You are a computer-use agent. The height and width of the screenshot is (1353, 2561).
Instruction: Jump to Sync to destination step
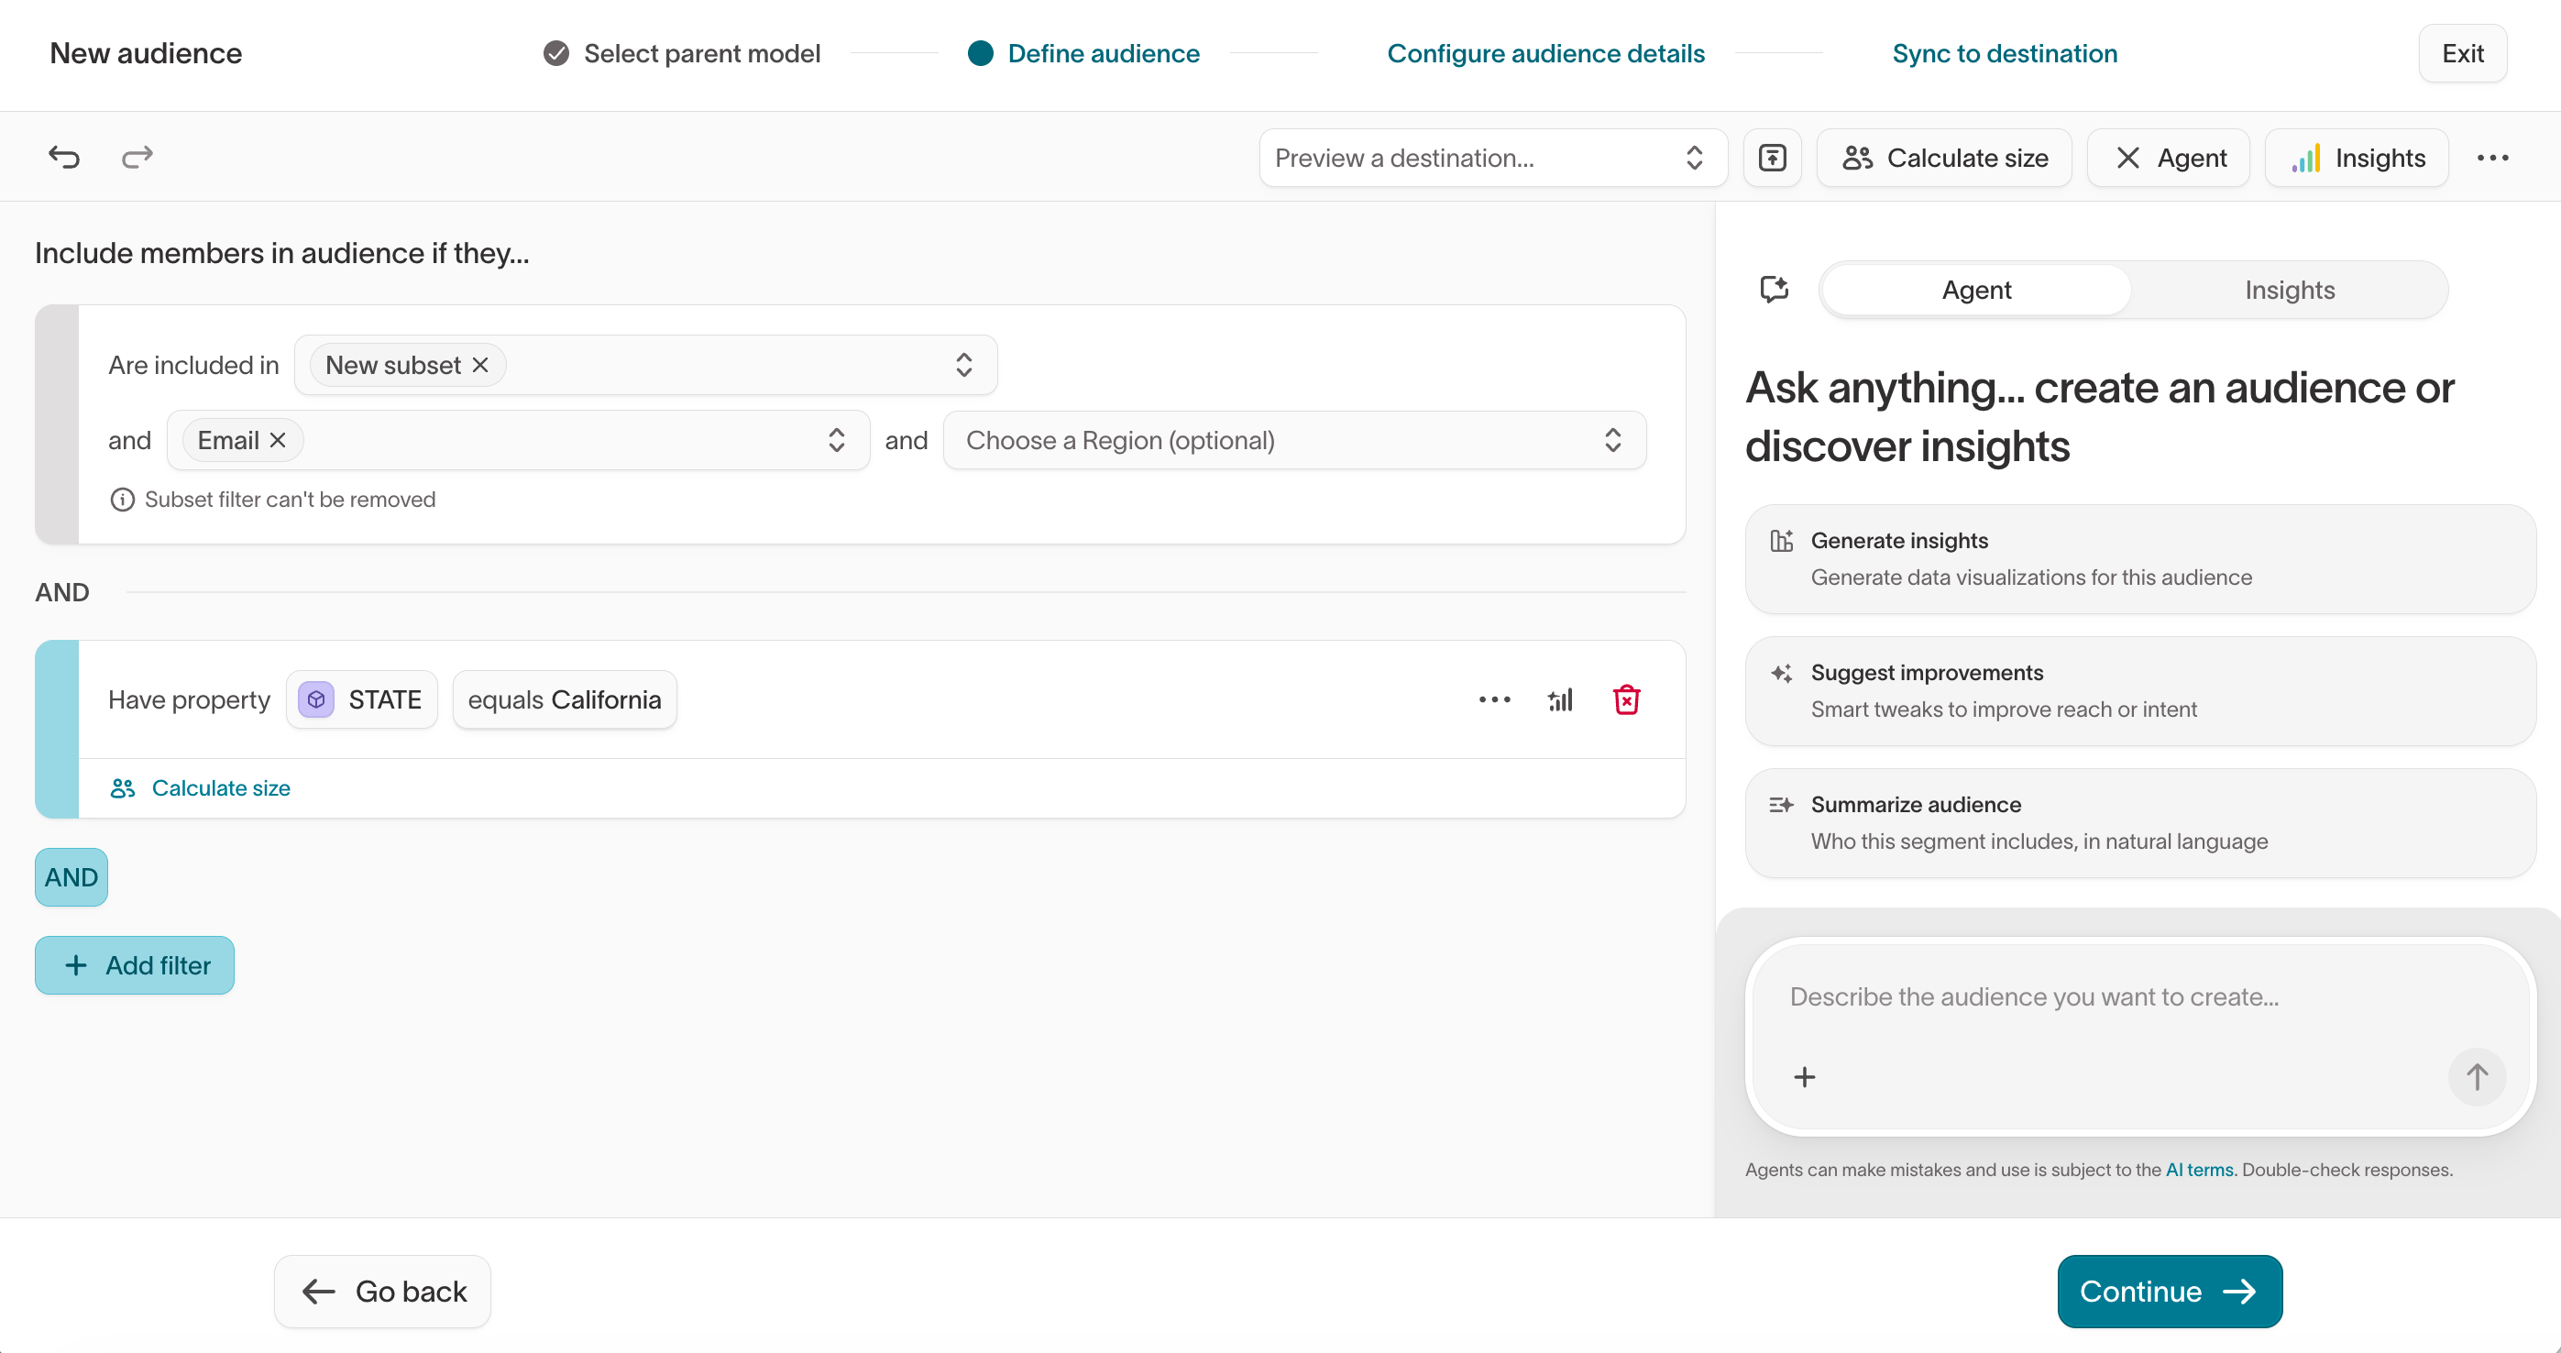[2005, 54]
